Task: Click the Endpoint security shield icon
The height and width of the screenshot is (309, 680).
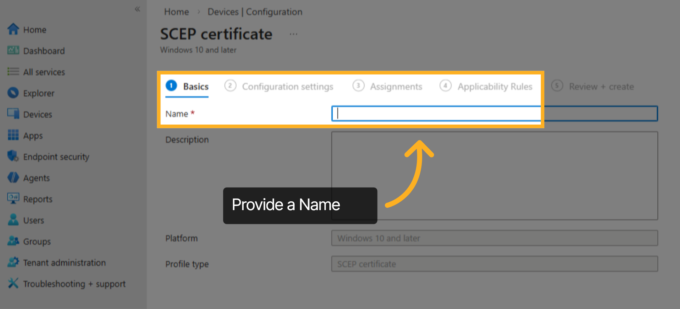Action: (13, 156)
